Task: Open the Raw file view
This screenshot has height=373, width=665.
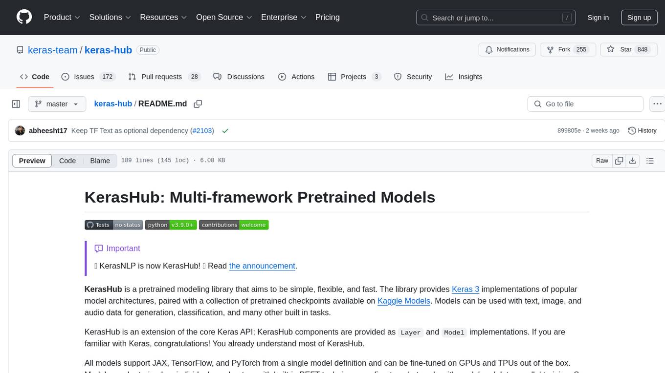Action: (x=602, y=161)
